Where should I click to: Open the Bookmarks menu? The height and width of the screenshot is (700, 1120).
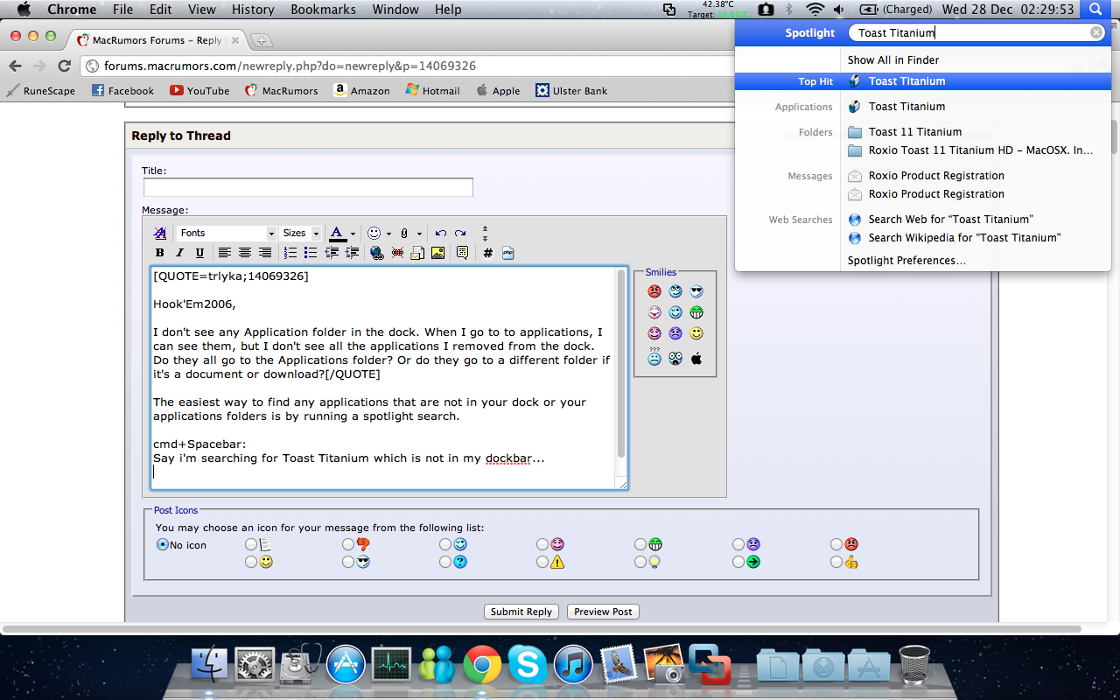tap(324, 10)
